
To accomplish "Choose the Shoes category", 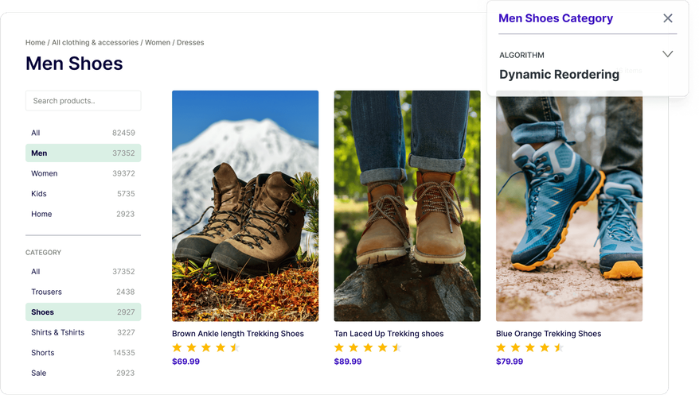I will 84,312.
